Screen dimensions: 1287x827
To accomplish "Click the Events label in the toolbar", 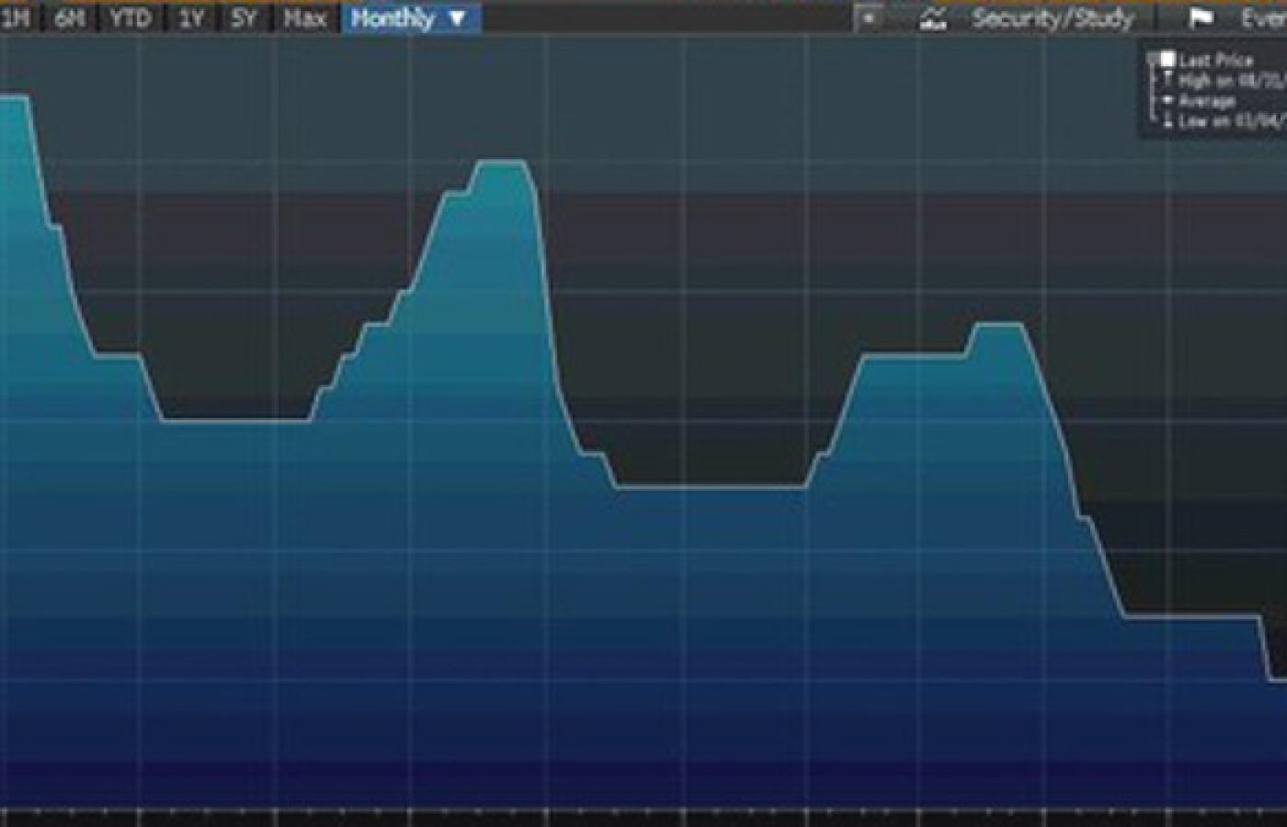I will point(1263,17).
